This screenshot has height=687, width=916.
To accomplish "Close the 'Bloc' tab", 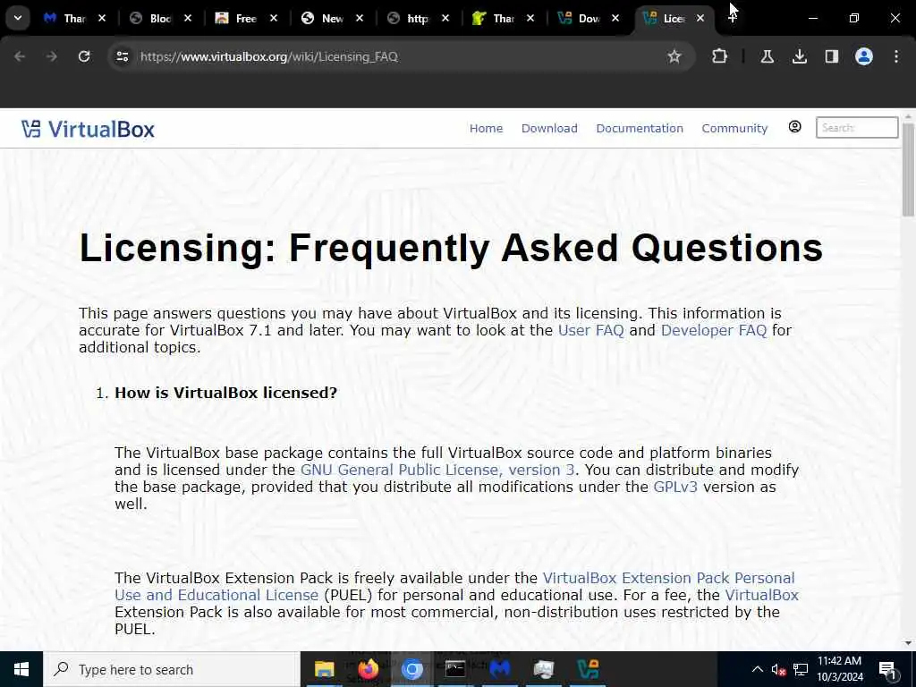I will pyautogui.click(x=188, y=18).
